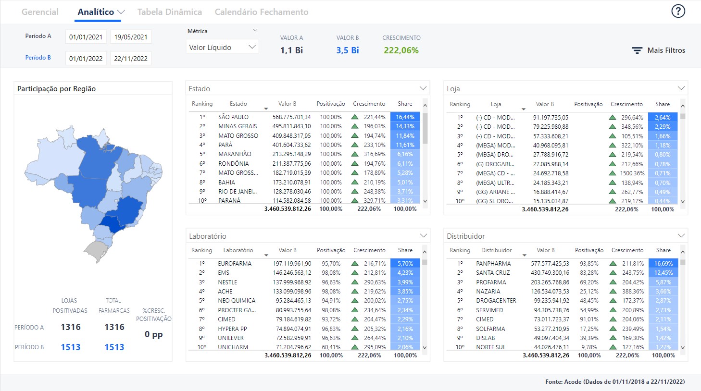The height and width of the screenshot is (391, 701).
Task: Open the Tabela Dinâmica tab
Action: coord(169,12)
